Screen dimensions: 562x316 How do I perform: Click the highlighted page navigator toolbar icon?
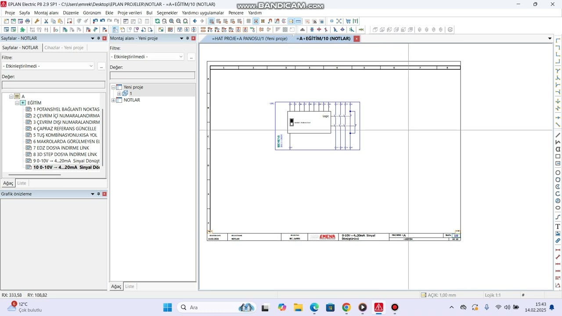(115, 29)
